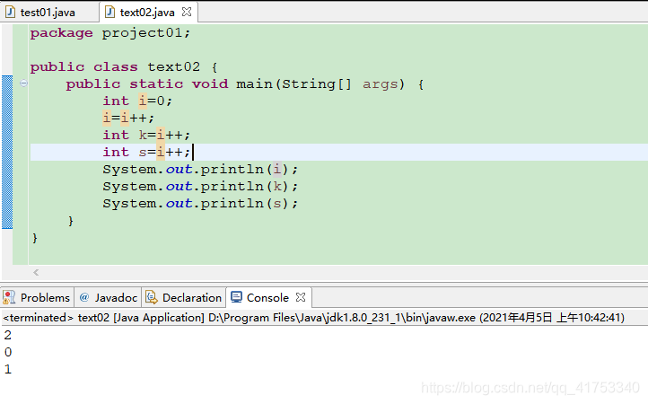Click the blue range indicator in left ruler
Image resolution: width=648 pixels, height=404 pixels.
tap(7, 152)
